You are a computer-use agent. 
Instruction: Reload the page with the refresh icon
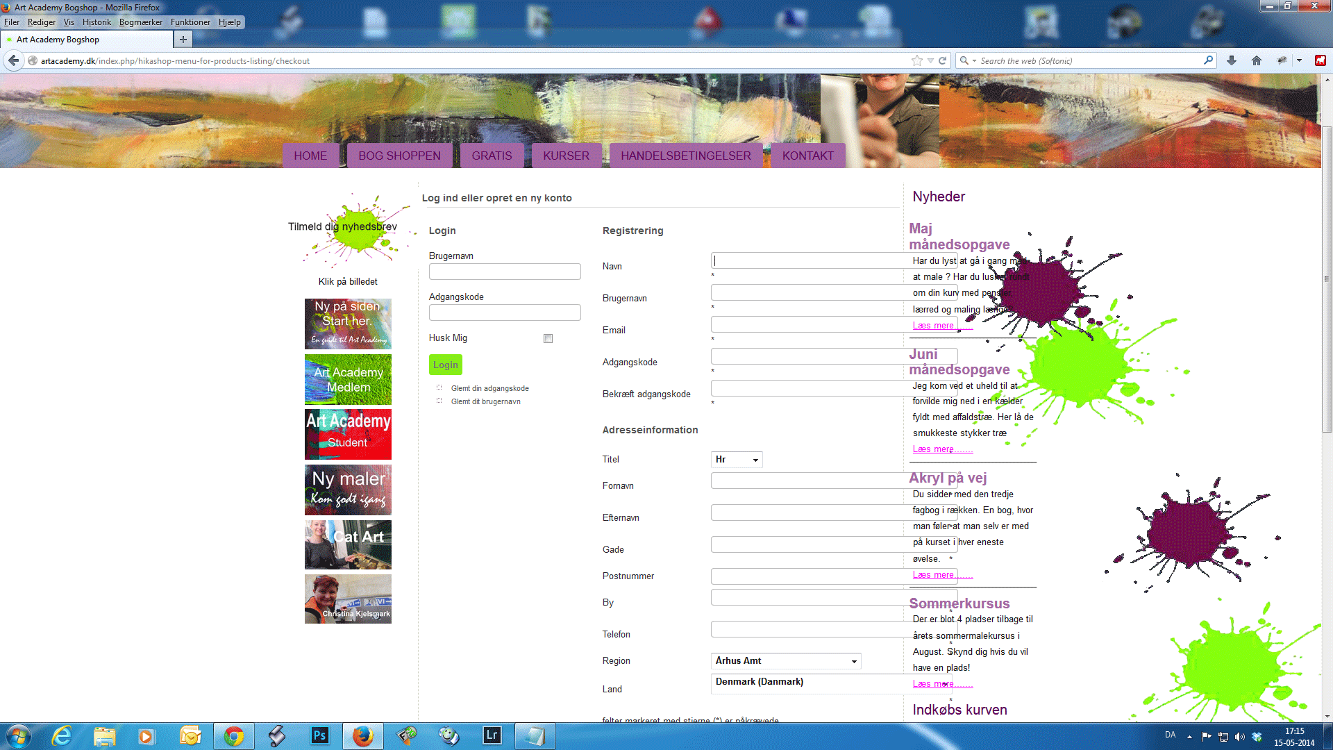click(943, 61)
